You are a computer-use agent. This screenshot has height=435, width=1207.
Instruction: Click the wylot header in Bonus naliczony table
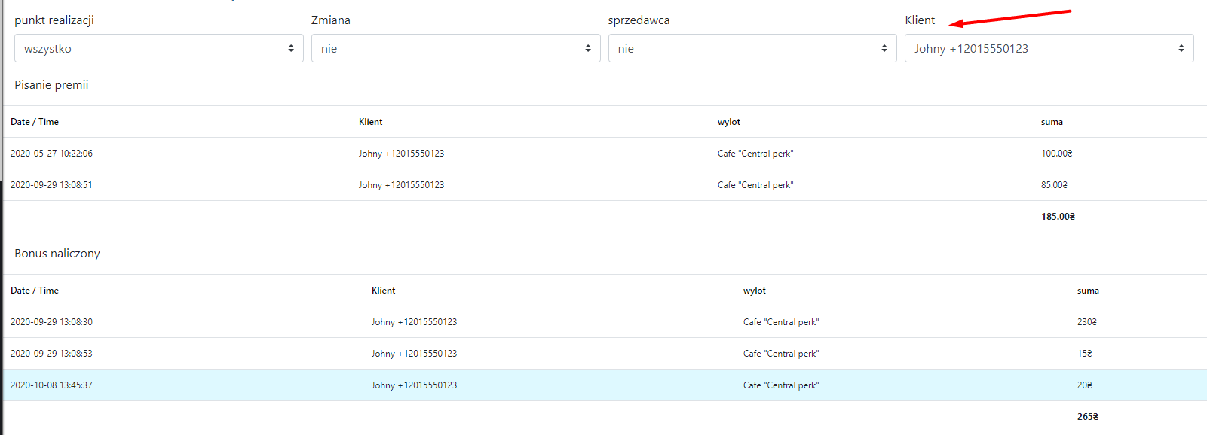point(754,291)
